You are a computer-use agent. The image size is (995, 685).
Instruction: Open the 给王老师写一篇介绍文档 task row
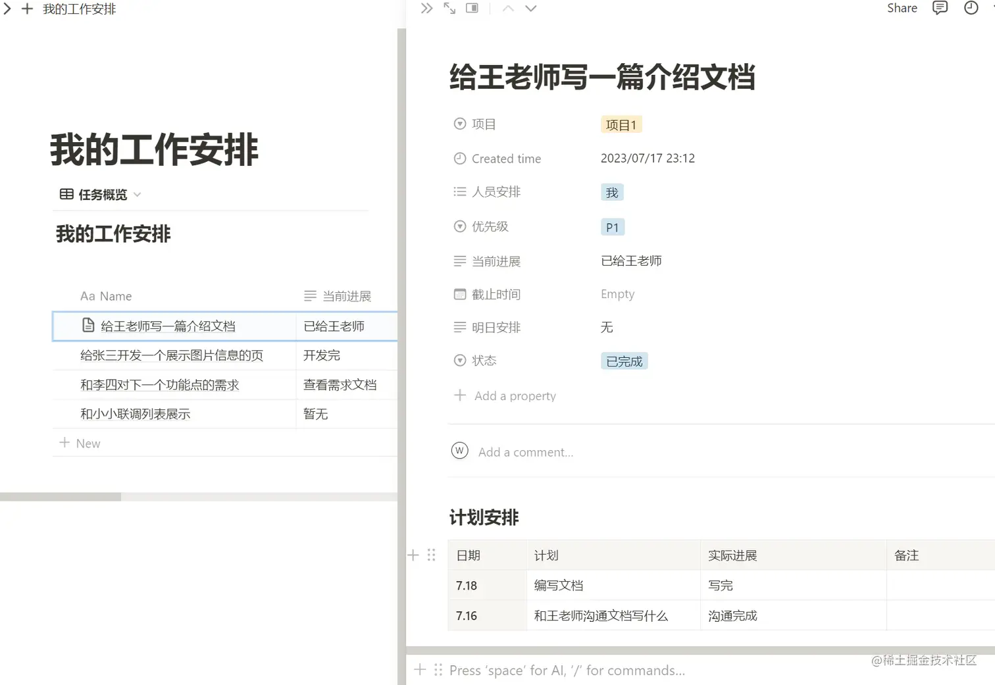pyautogui.click(x=168, y=326)
